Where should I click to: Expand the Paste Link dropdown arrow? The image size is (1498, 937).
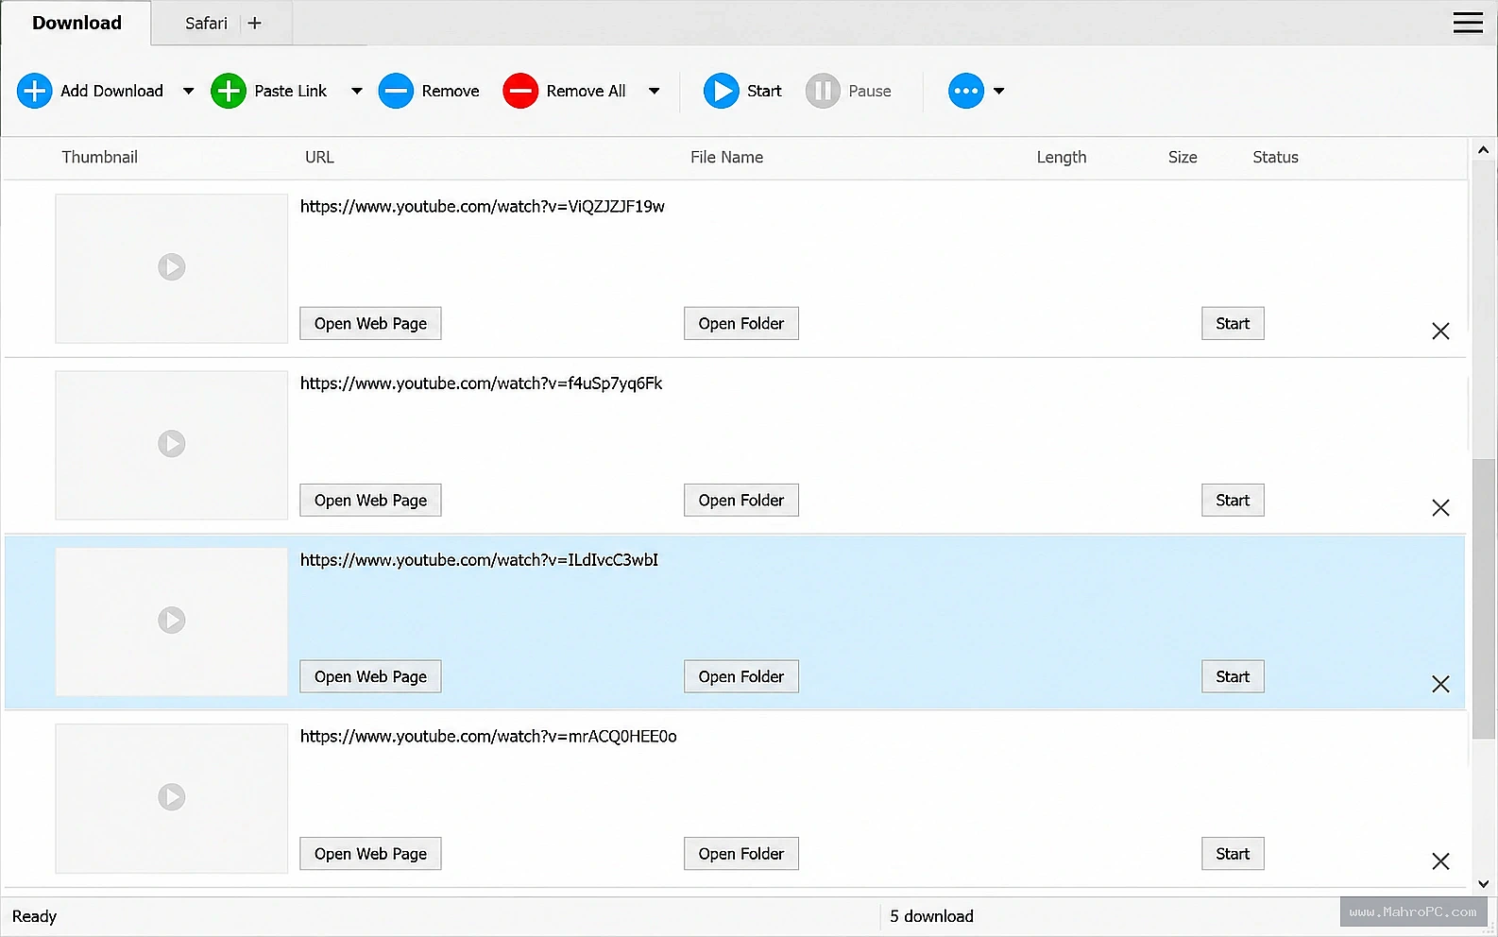pos(356,92)
